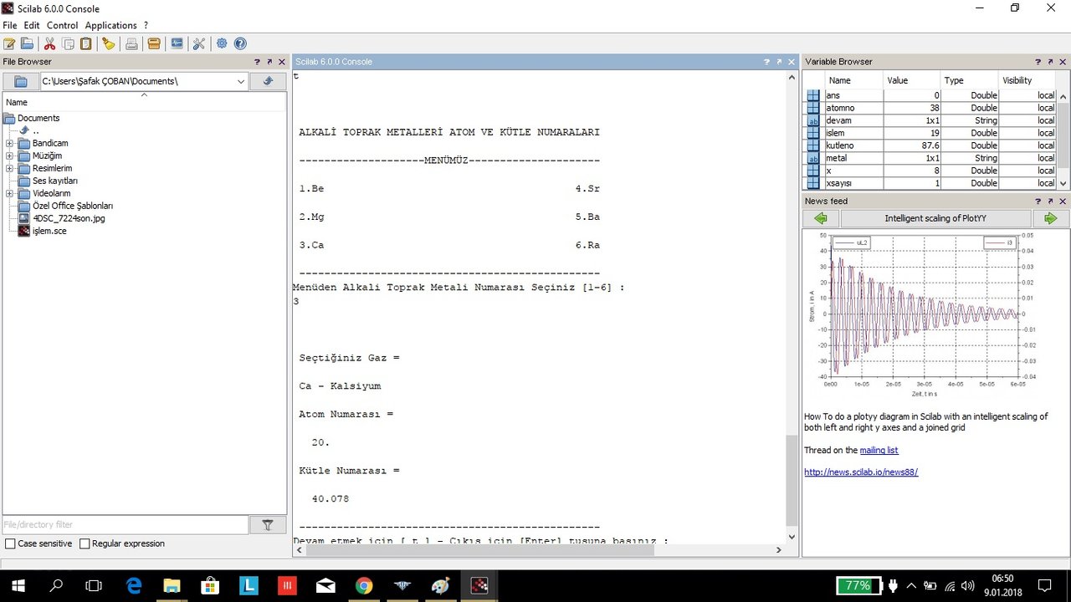
Task: Click Intelligent scaling of PlotYY title button
Action: coord(935,218)
